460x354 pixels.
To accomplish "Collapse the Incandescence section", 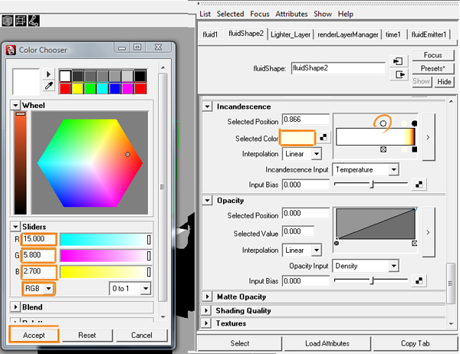I will point(207,107).
